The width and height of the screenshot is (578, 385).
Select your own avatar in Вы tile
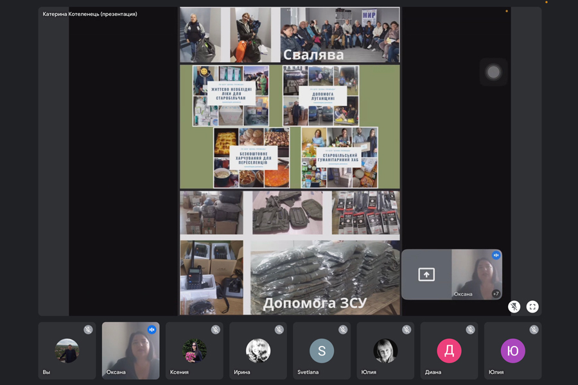click(67, 351)
